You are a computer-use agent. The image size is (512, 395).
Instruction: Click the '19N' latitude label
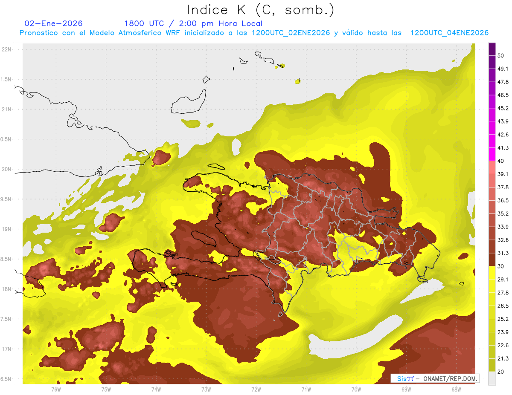click(6, 229)
